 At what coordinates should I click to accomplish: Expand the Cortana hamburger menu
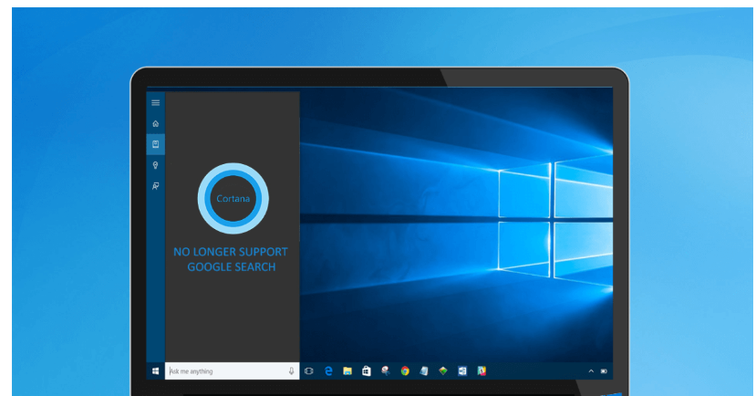pos(155,102)
